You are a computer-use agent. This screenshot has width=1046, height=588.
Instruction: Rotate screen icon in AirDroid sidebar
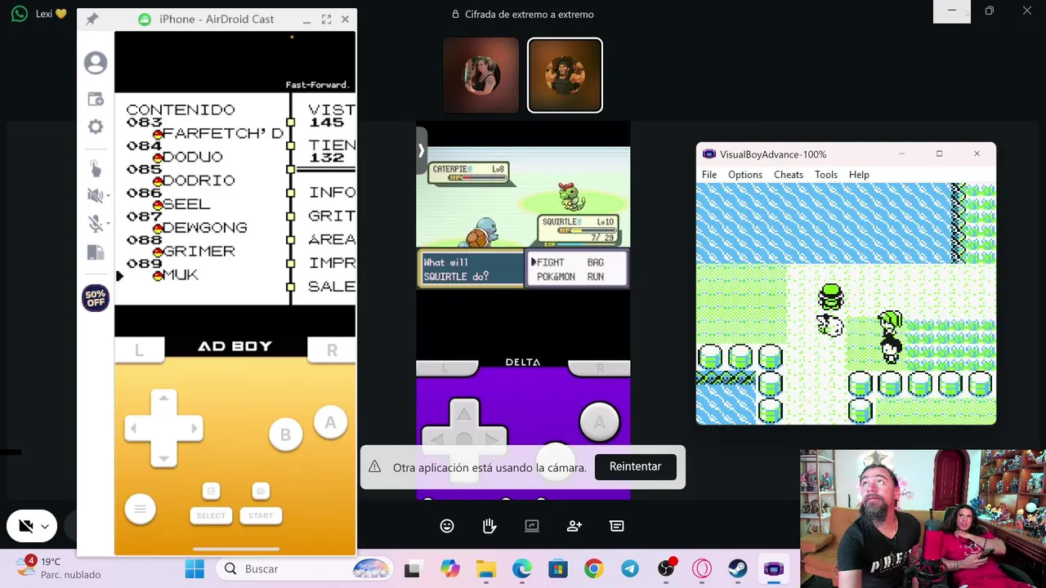point(96,253)
